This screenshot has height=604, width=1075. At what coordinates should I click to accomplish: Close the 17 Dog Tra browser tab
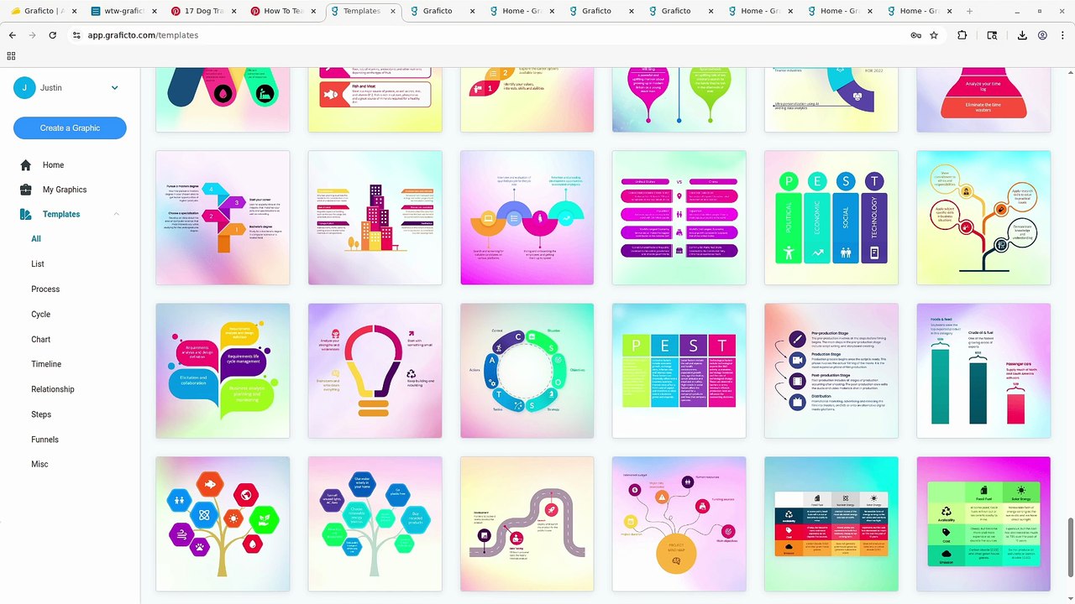coord(233,11)
